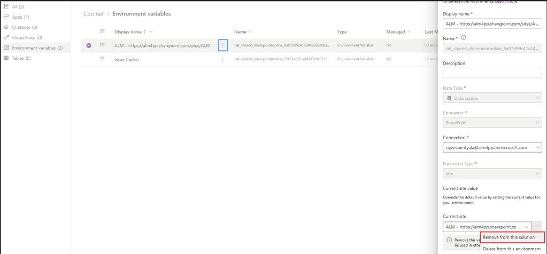Expand the Connection dropdown
The height and width of the screenshot is (254, 547).
(x=537, y=147)
